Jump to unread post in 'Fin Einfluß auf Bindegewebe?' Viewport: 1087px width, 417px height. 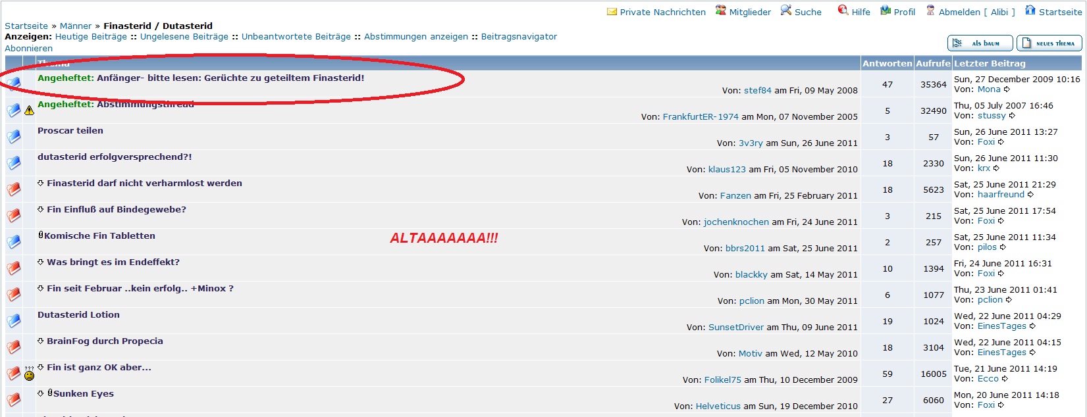(x=41, y=209)
